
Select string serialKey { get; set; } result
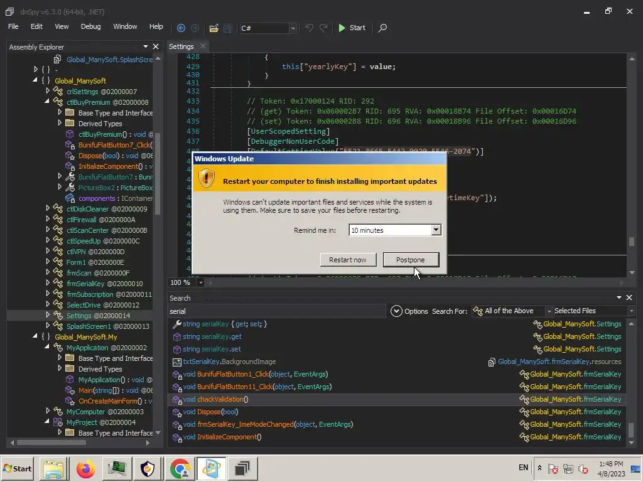coord(225,324)
